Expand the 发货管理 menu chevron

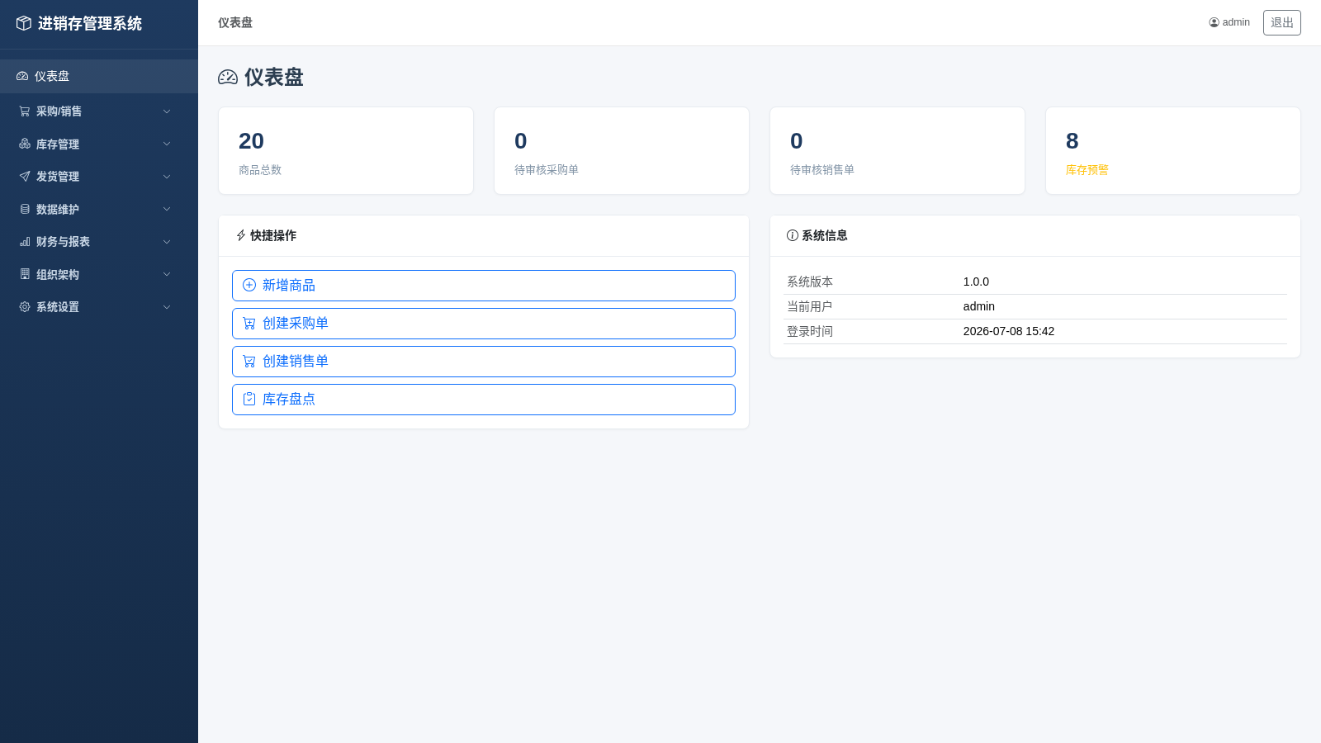pyautogui.click(x=167, y=177)
